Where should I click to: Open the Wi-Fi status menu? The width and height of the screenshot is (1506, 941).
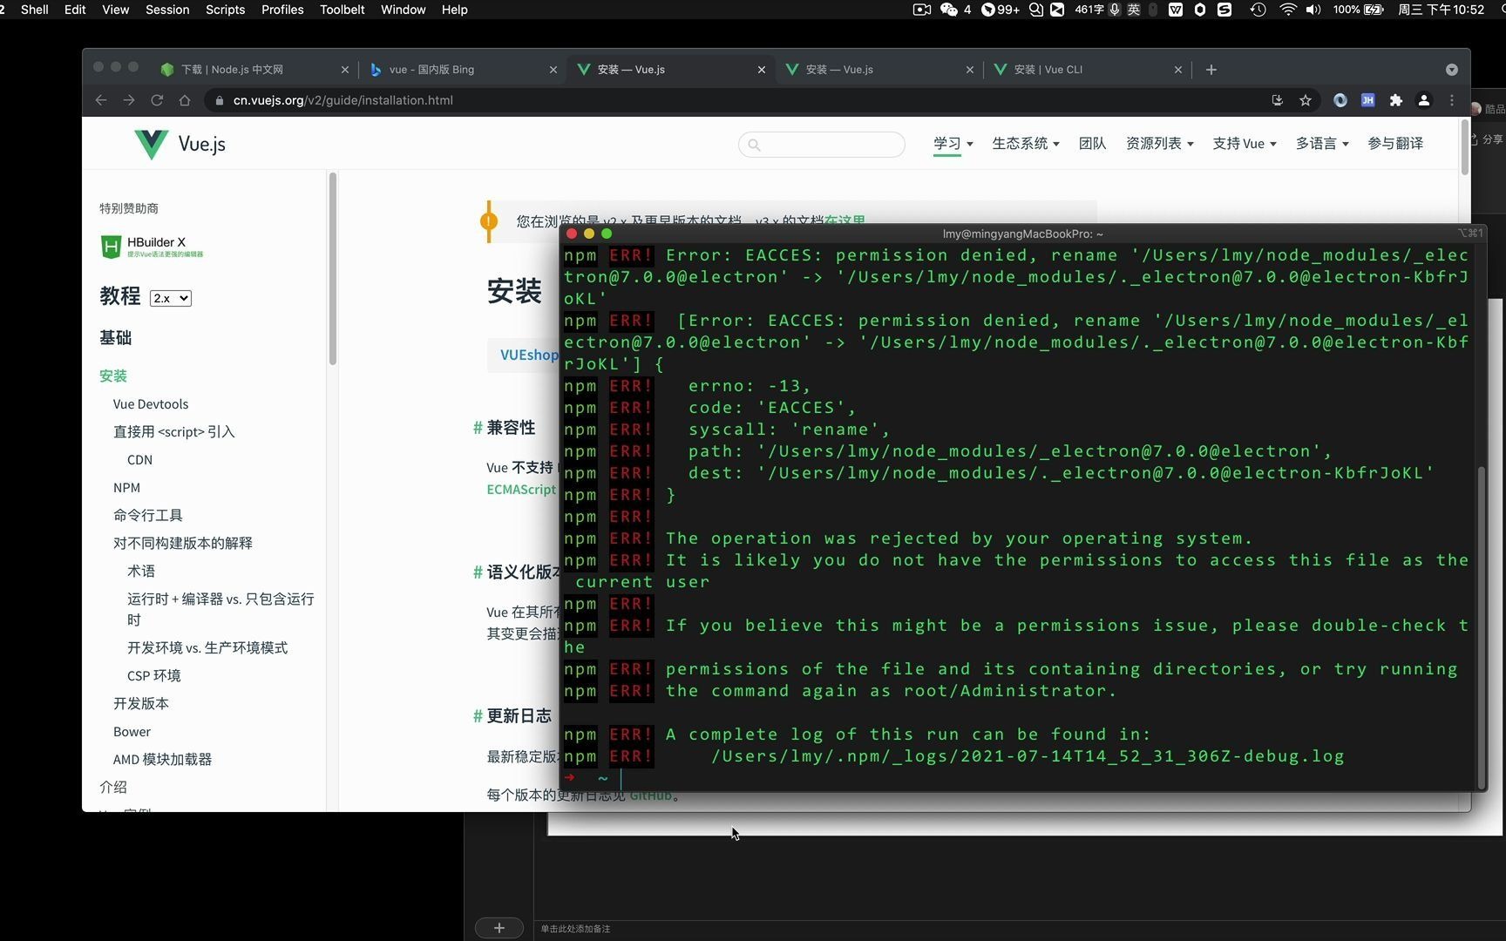tap(1288, 10)
